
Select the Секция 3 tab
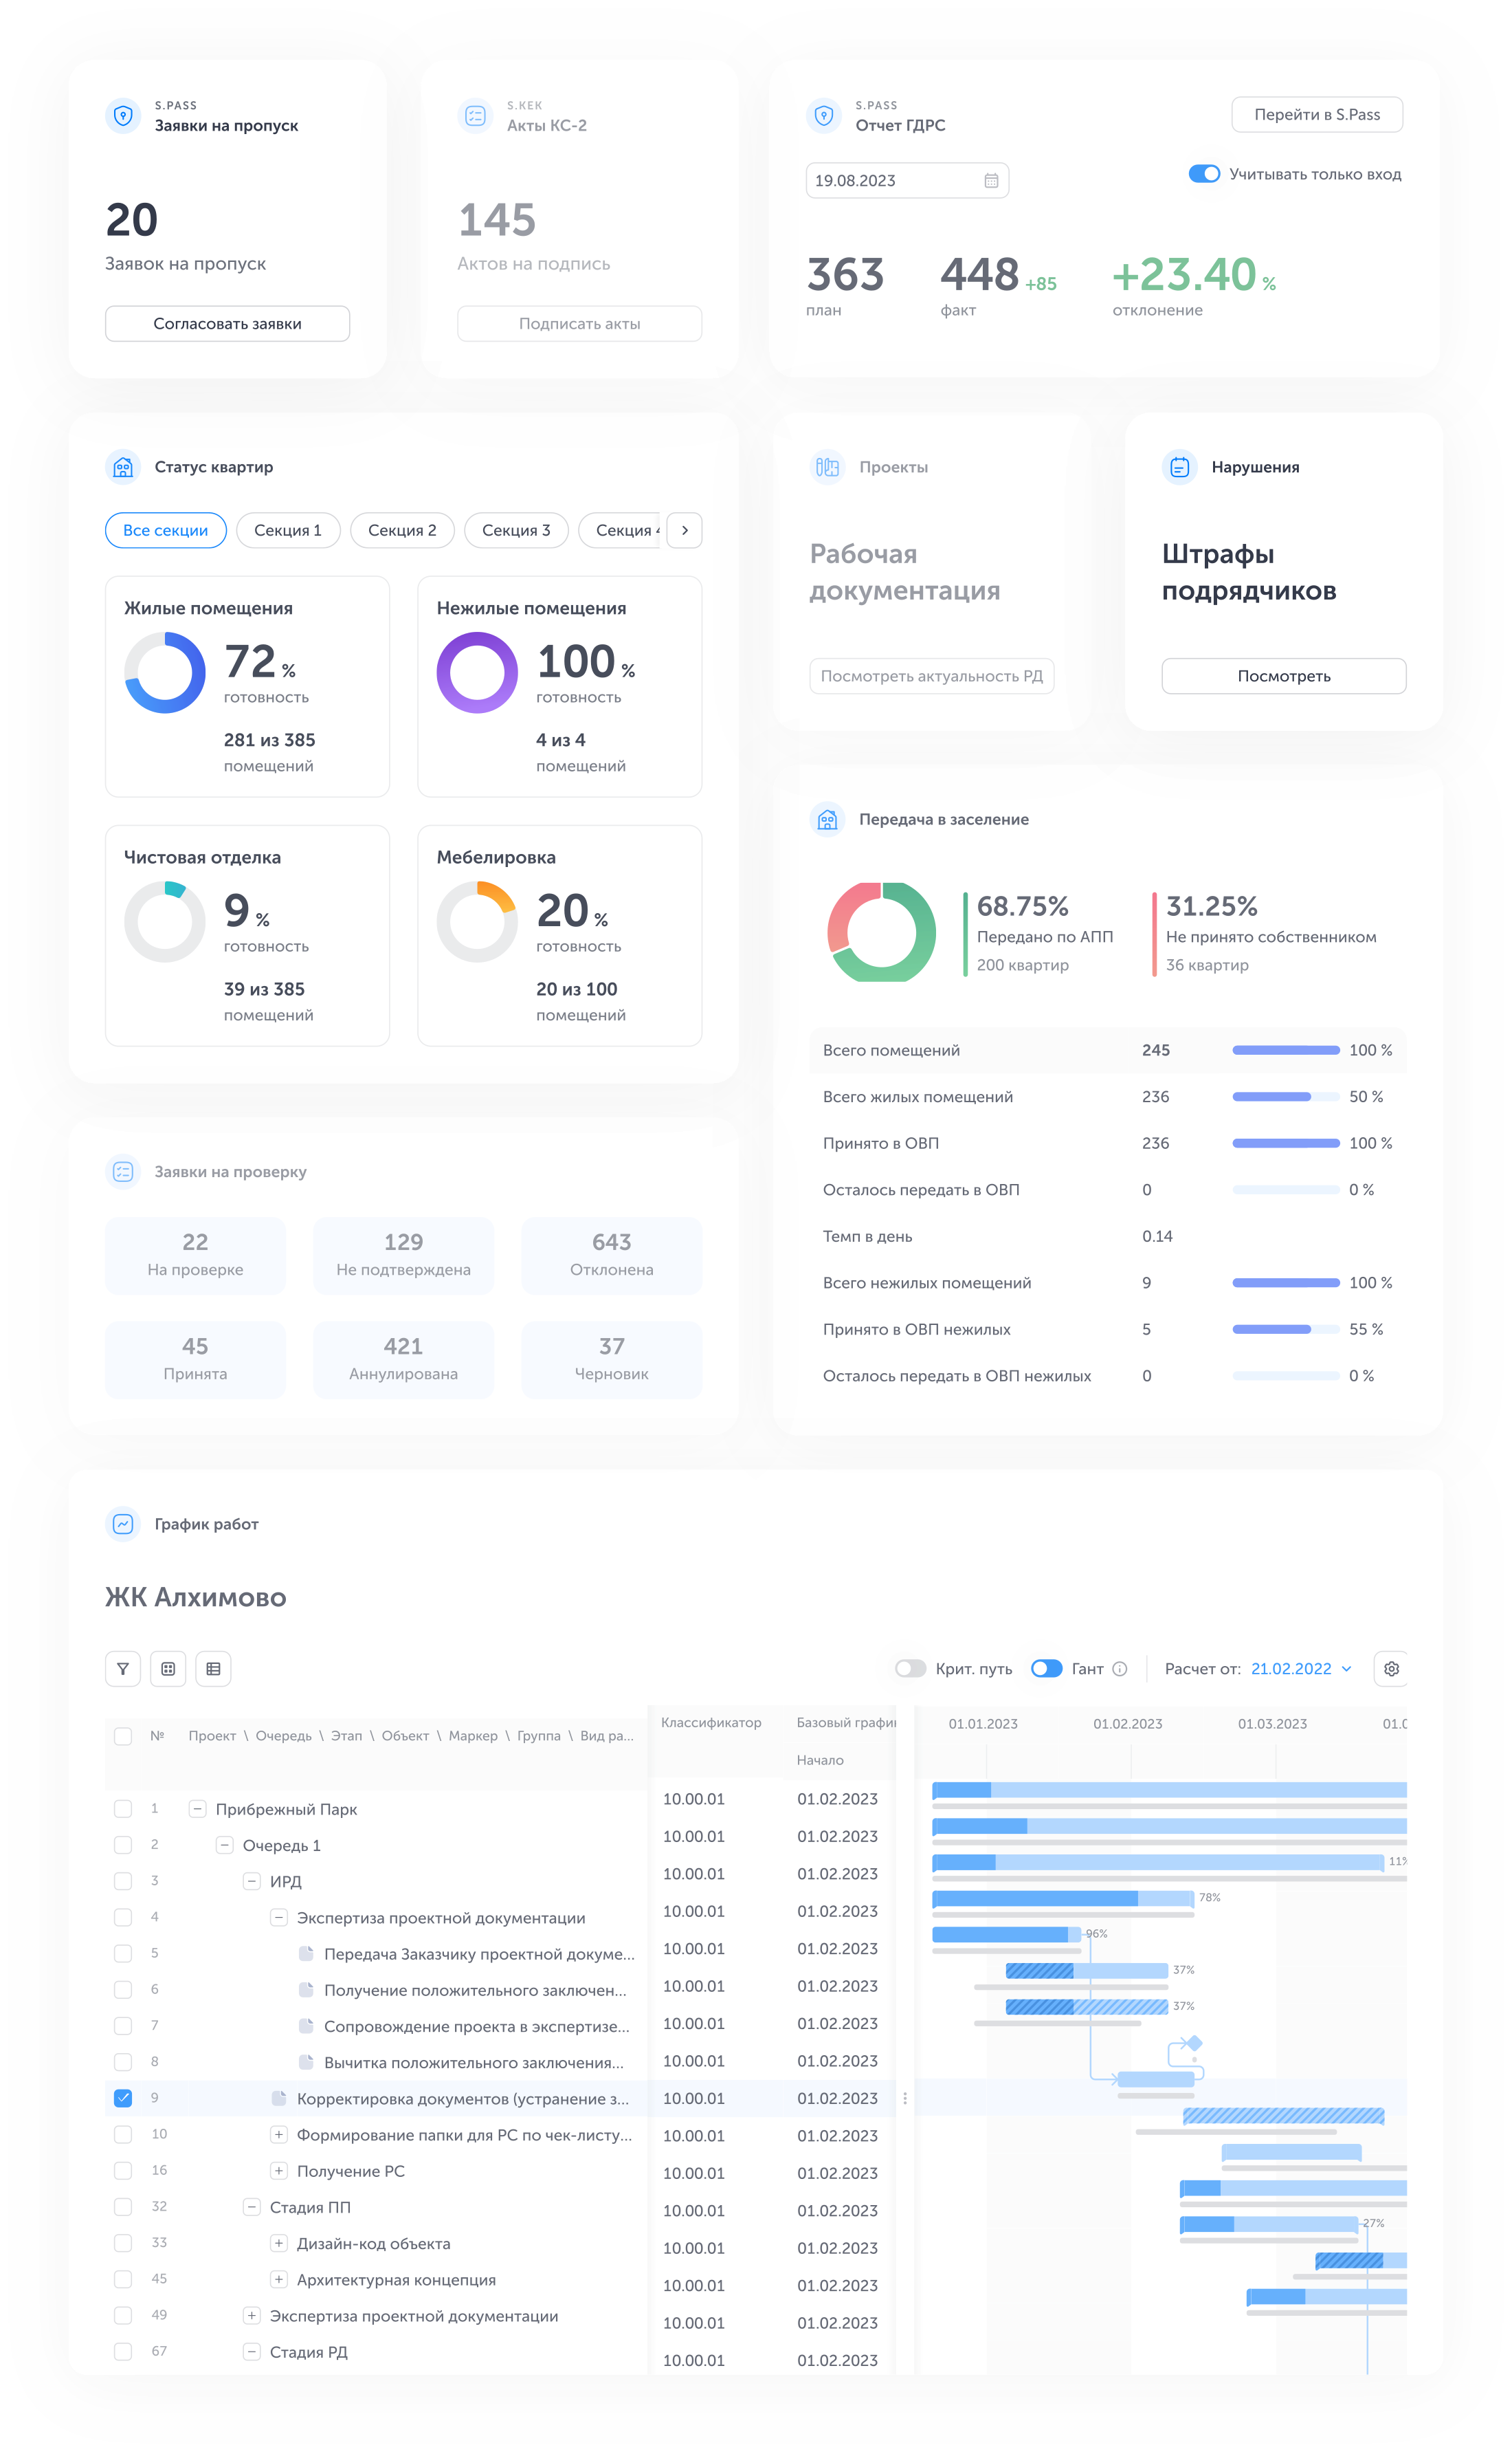tap(516, 530)
